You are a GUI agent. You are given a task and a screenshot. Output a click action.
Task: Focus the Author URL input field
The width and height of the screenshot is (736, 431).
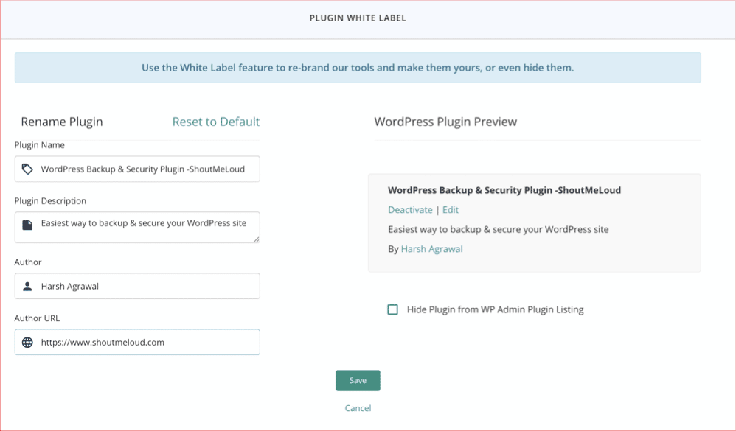pyautogui.click(x=137, y=342)
